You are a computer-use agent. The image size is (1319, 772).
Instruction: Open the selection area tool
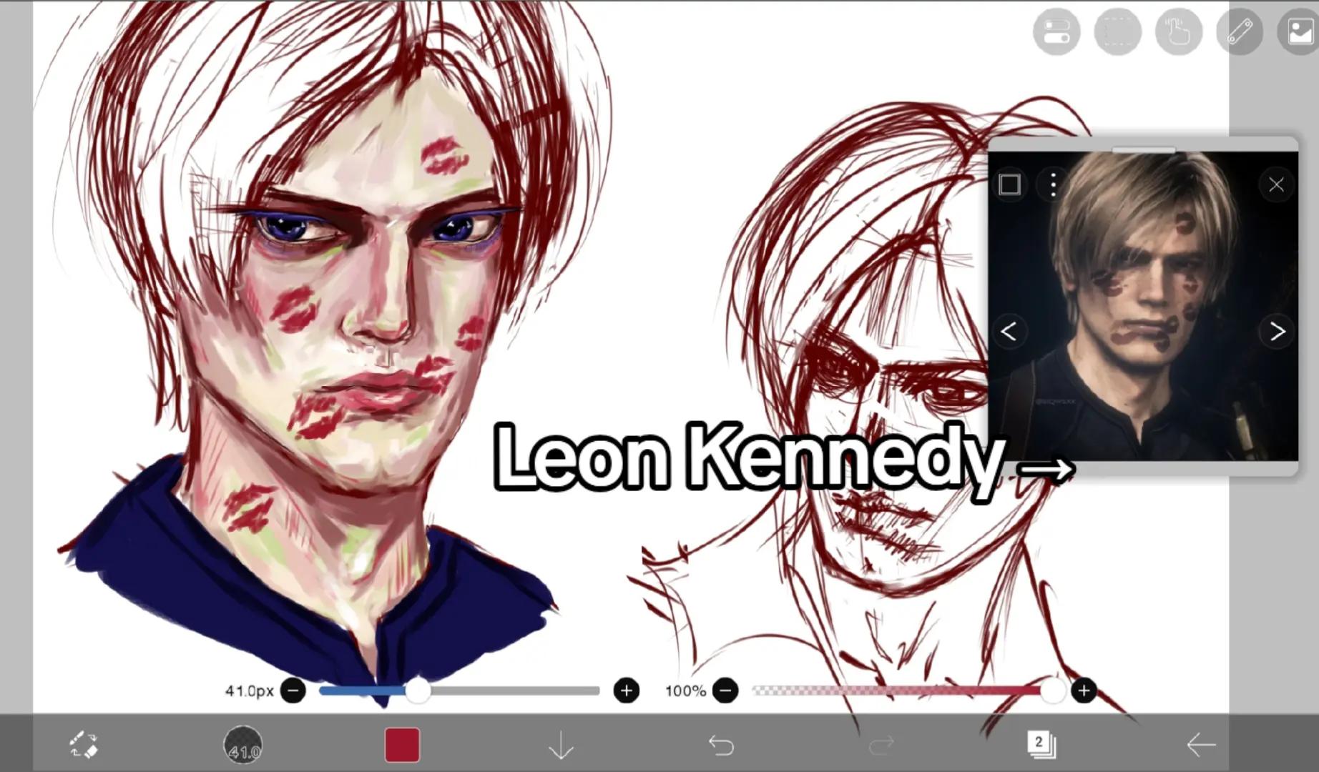[1118, 31]
